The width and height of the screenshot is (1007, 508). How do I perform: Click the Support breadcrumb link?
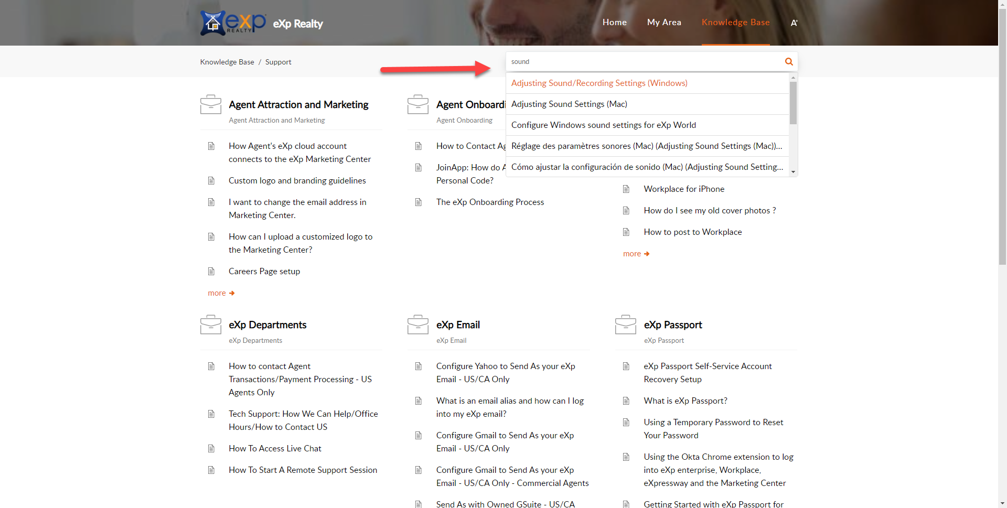(278, 62)
